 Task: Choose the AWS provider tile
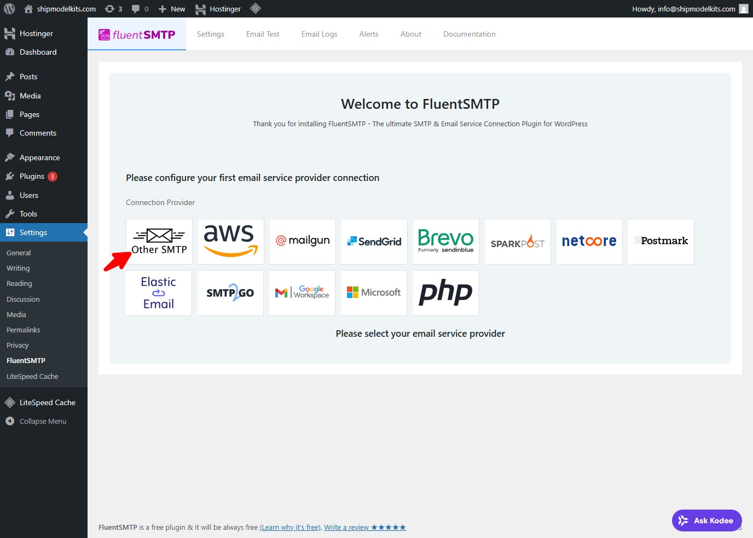230,241
